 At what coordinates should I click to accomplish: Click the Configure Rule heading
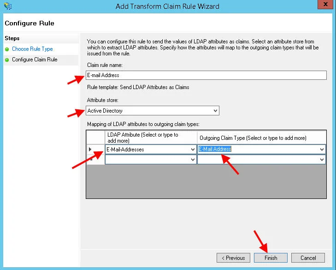click(29, 23)
